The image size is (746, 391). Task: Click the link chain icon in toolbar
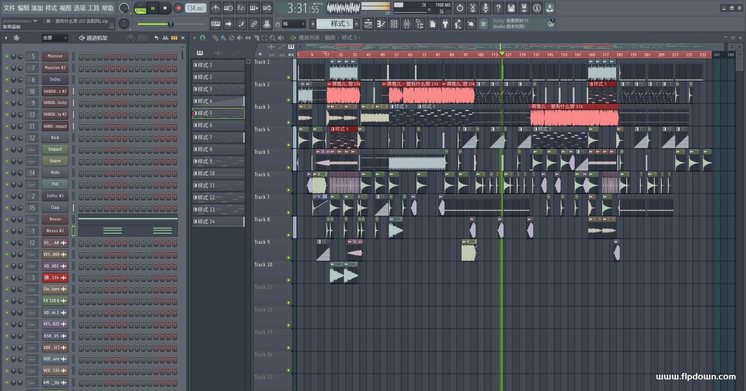click(254, 24)
